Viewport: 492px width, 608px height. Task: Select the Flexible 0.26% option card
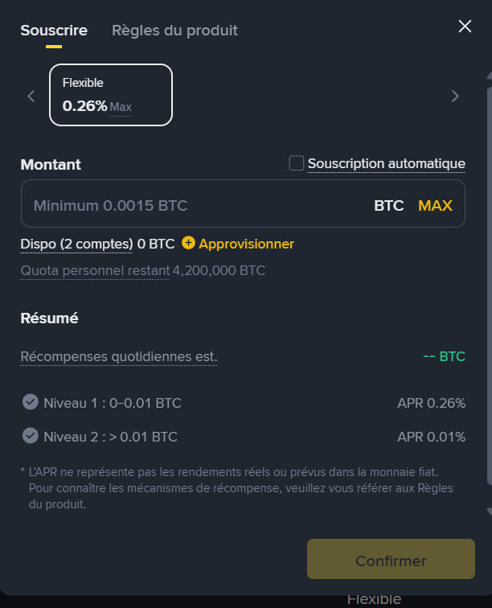111,95
